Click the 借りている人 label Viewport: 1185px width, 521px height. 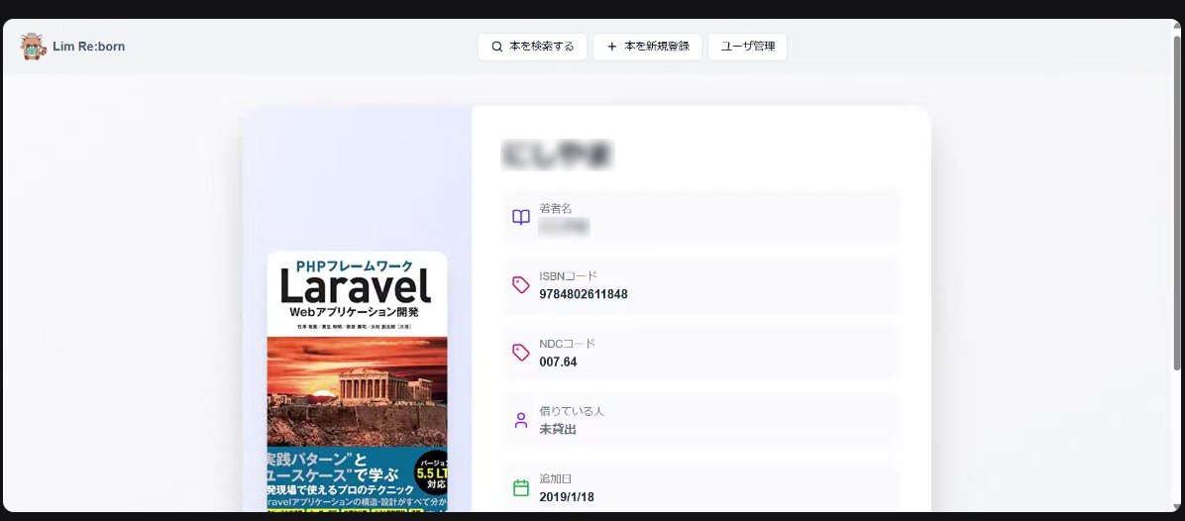point(572,411)
